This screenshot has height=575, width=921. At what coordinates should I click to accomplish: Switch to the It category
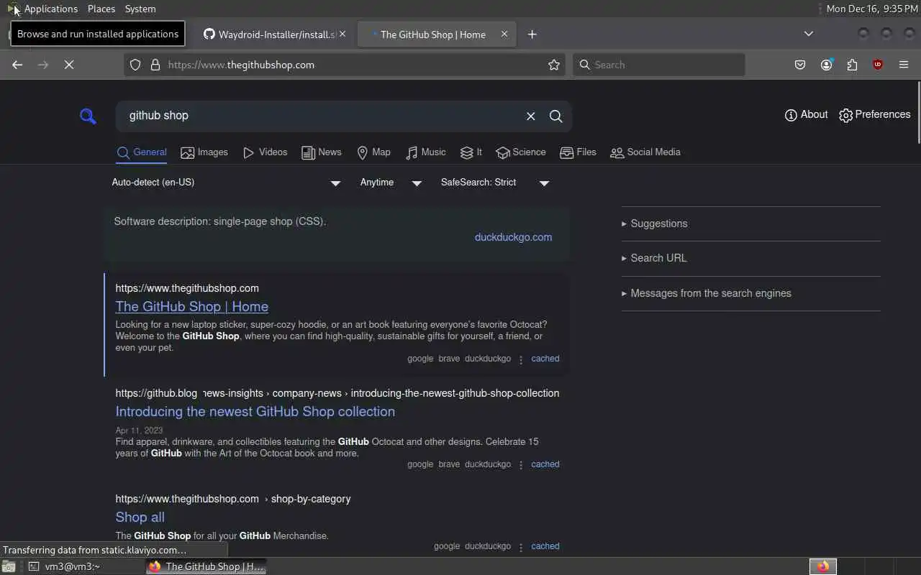point(471,152)
